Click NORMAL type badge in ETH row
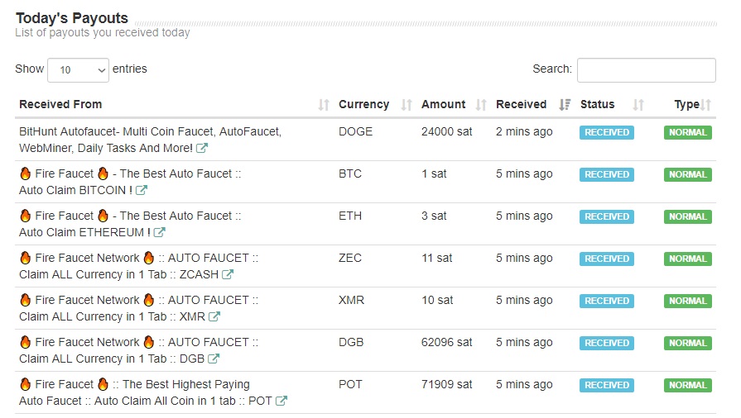 tap(688, 216)
